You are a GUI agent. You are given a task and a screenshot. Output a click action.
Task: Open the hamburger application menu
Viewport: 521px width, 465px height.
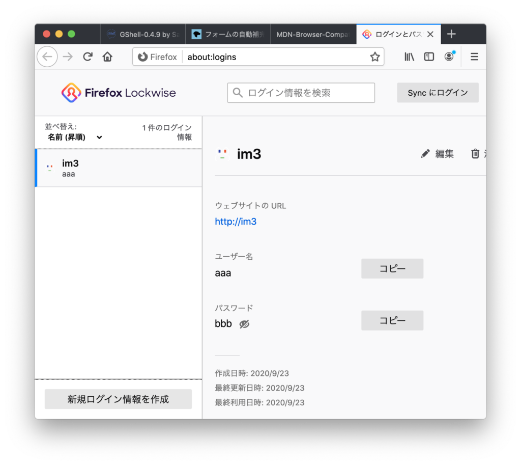pos(474,57)
